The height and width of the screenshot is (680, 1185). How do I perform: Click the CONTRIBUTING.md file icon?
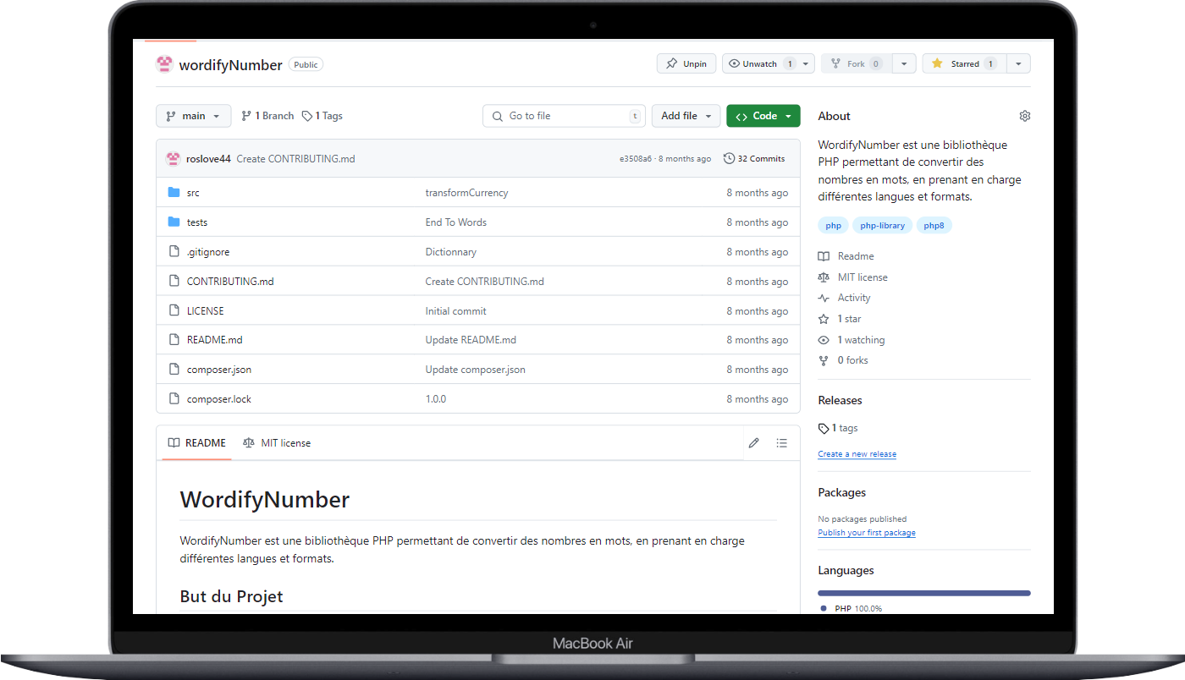point(174,282)
